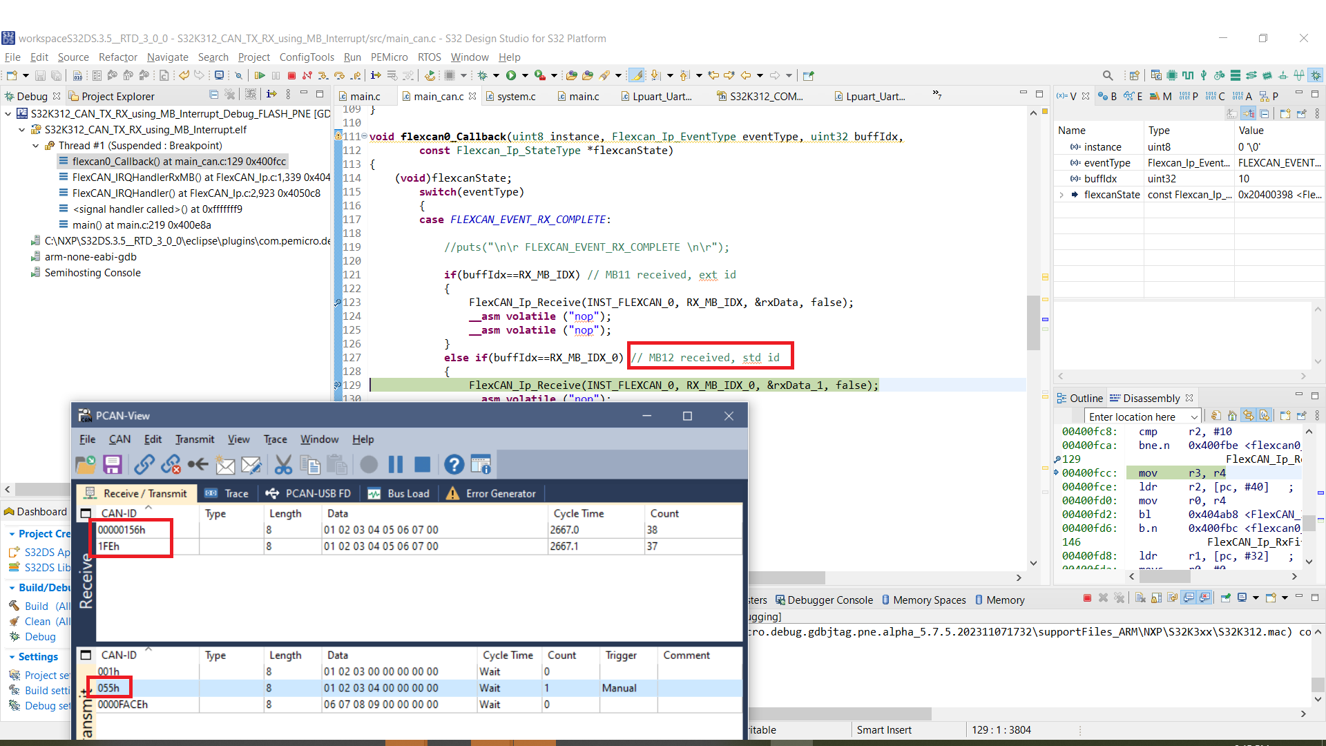Screen dimensions: 1326x746
Task: Open PEMicro menu
Action: 389,57
